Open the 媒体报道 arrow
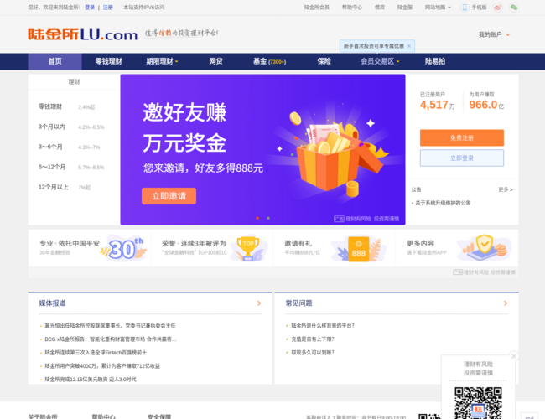This screenshot has width=545, height=419. coord(259,303)
